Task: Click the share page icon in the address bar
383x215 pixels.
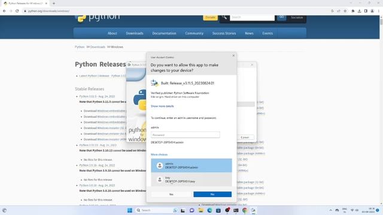Action: coord(339,11)
